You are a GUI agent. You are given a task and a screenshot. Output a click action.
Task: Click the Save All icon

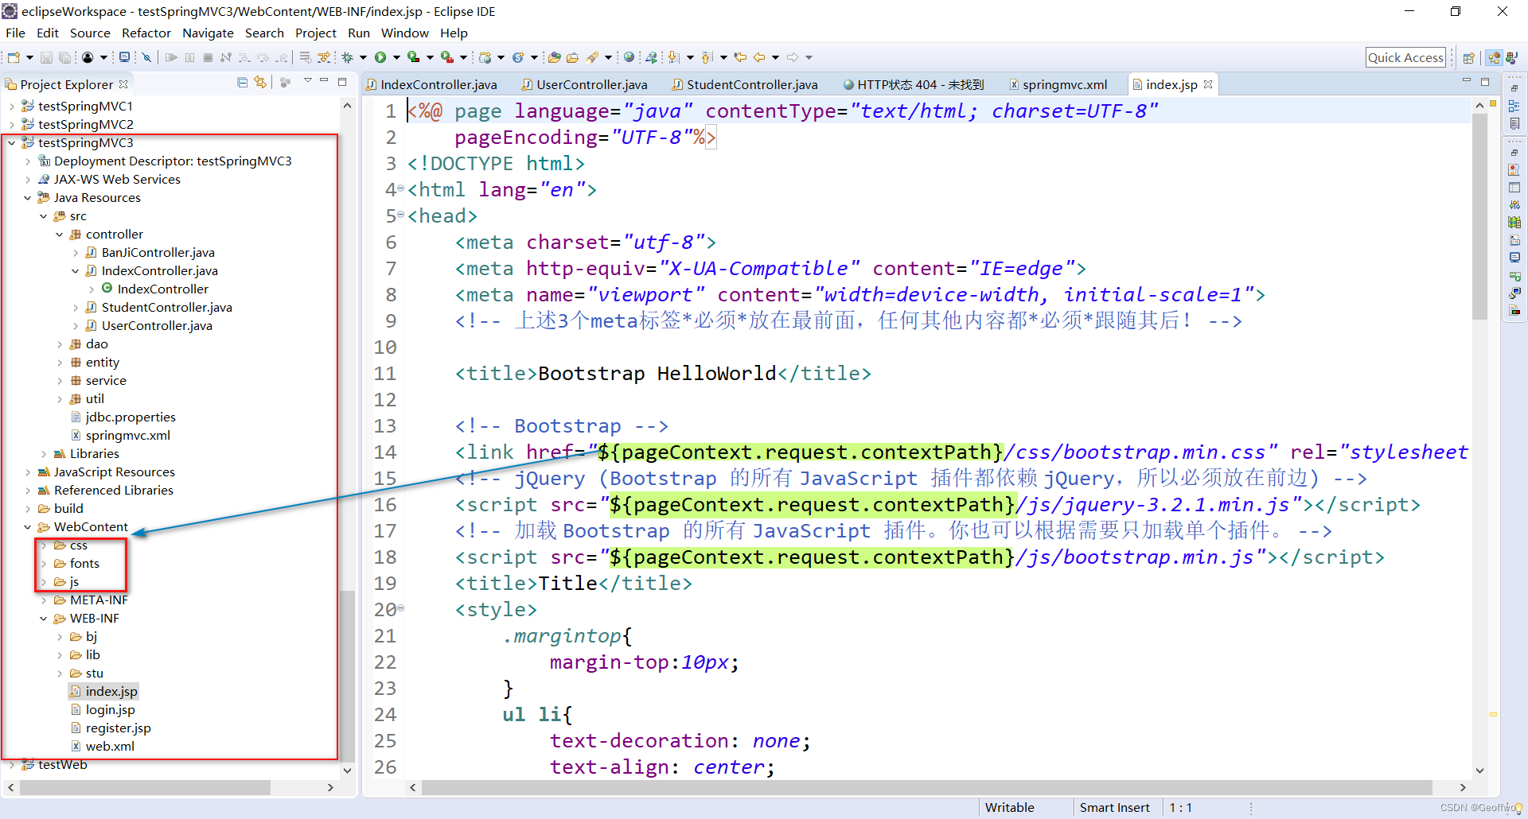coord(65,57)
